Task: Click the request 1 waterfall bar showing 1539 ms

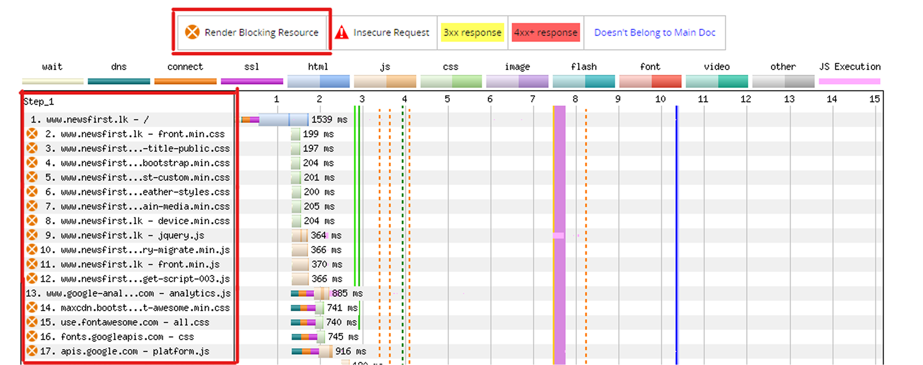Action: tap(275, 120)
